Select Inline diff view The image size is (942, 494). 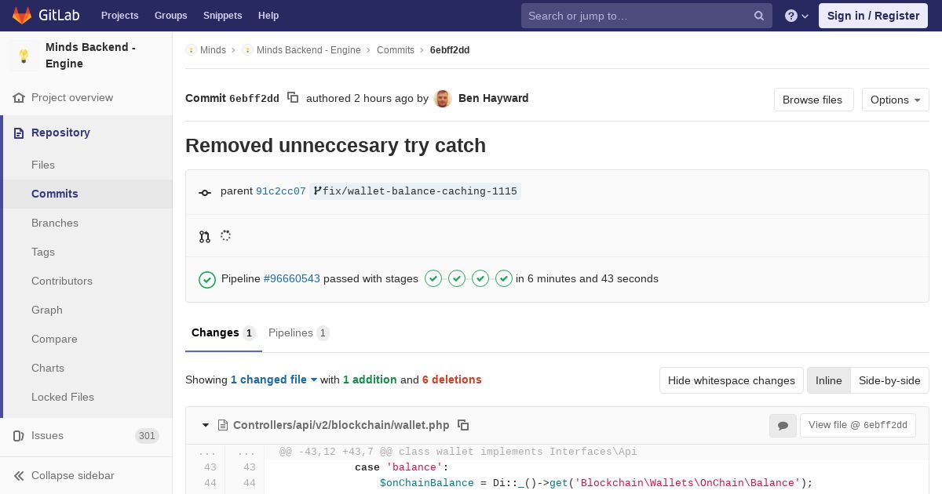tap(828, 380)
